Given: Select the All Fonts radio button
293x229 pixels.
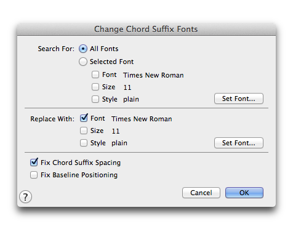Looking at the screenshot, I should [x=83, y=49].
